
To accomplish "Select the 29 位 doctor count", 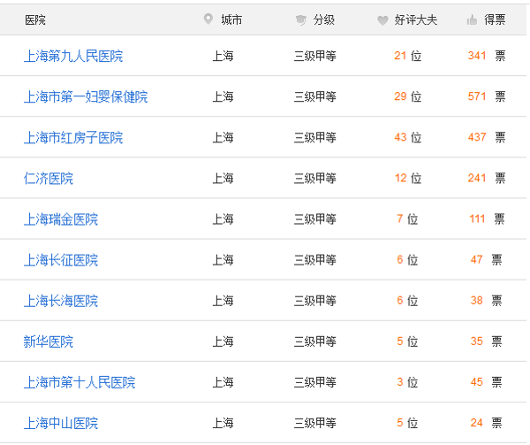I will pyautogui.click(x=407, y=96).
